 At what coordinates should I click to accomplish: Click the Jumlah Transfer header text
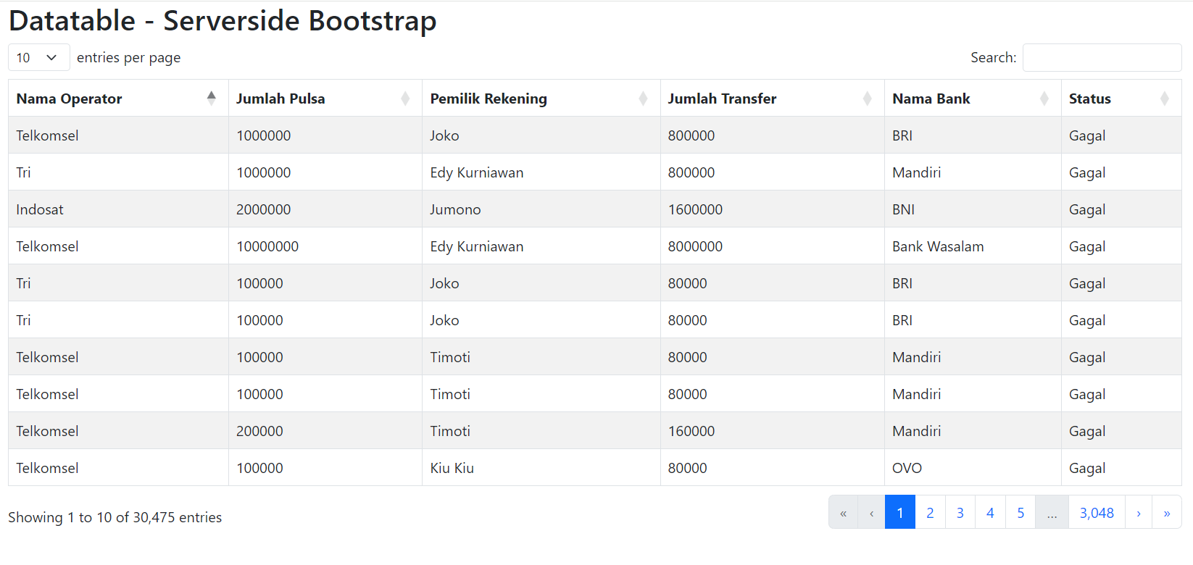pos(722,99)
